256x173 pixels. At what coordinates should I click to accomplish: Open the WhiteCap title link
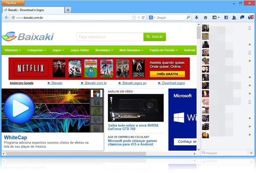[x=15, y=138]
